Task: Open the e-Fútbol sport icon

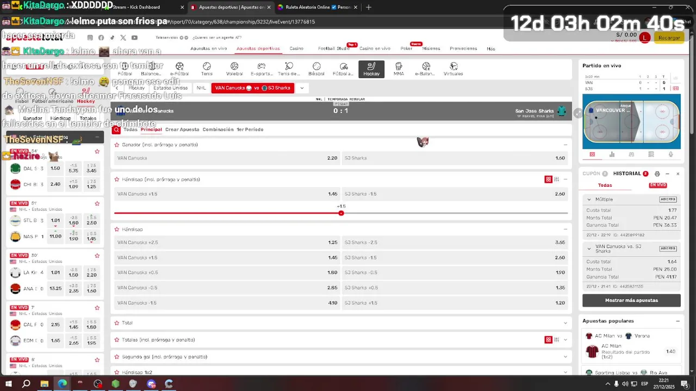Action: (x=179, y=69)
